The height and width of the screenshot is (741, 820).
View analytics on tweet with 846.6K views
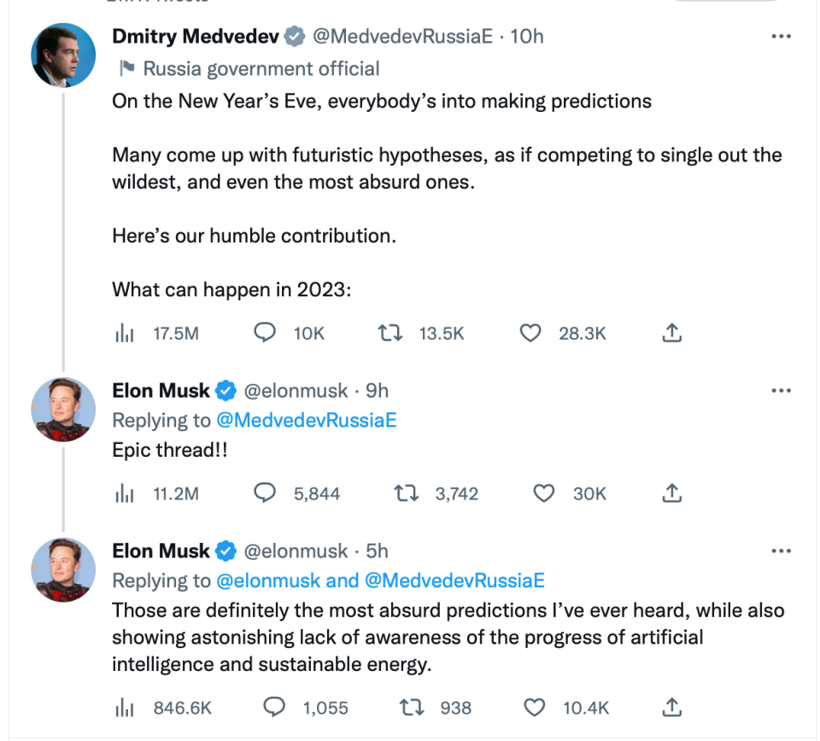click(125, 708)
